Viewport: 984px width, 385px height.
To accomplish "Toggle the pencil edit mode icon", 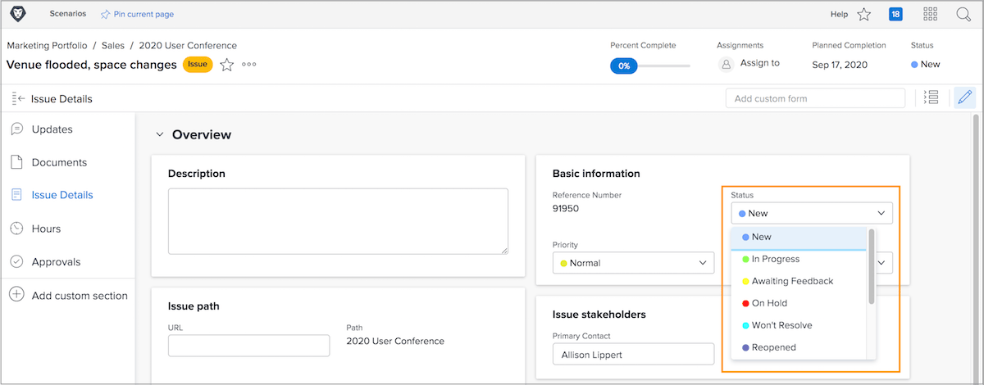I will (964, 98).
